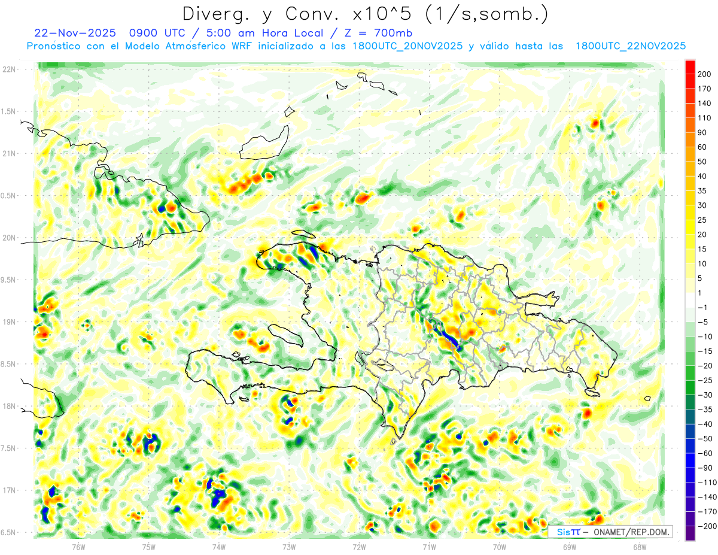Click the bottom dark purple color bar segment
Viewport: 718px width, 555px height.
[690, 533]
